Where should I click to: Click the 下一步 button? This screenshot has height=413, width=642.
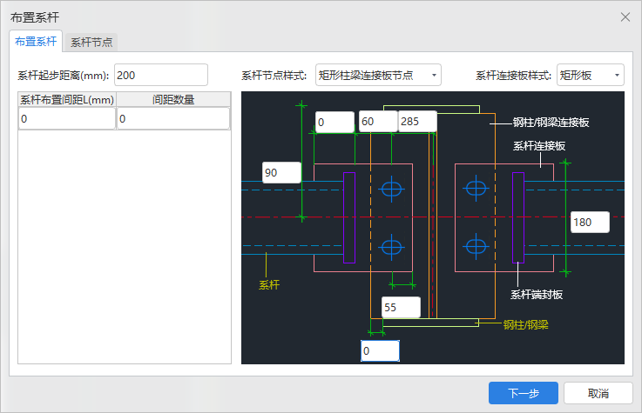coord(524,393)
